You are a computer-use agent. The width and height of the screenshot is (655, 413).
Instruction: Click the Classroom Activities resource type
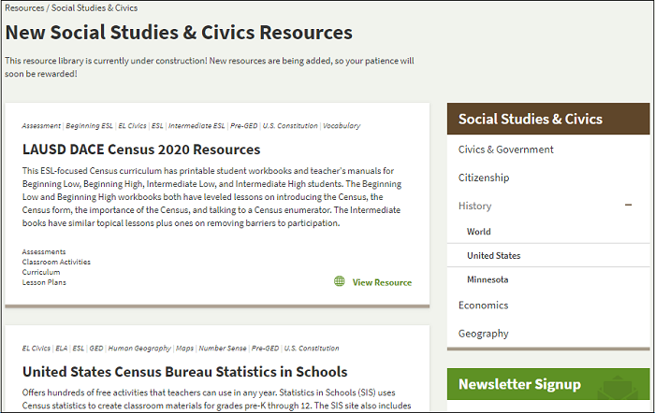[56, 262]
